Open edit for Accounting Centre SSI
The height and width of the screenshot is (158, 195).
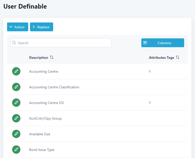click(x=16, y=103)
